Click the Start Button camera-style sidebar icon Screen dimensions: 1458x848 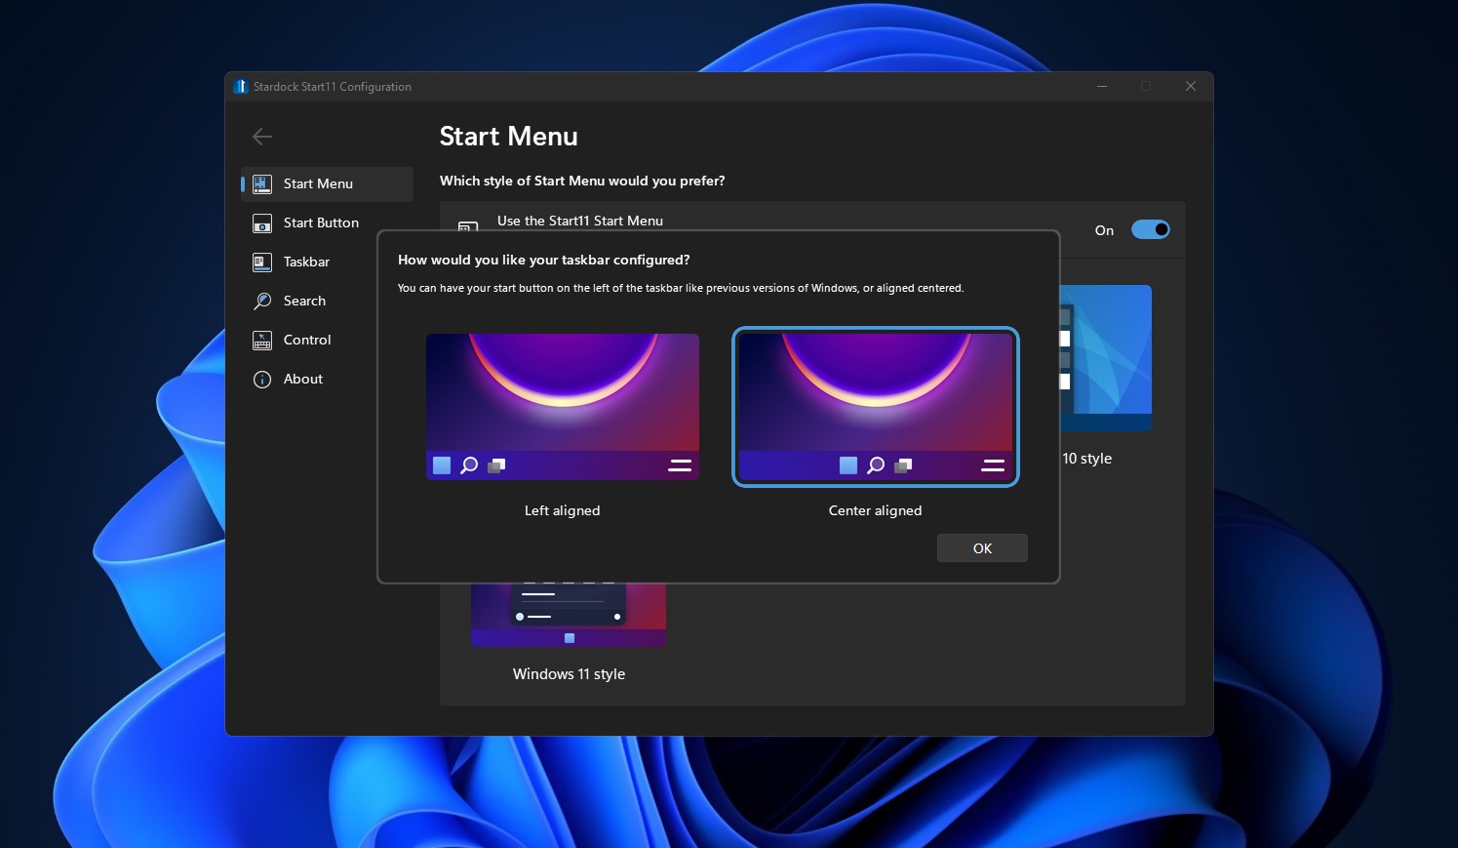[x=260, y=222]
